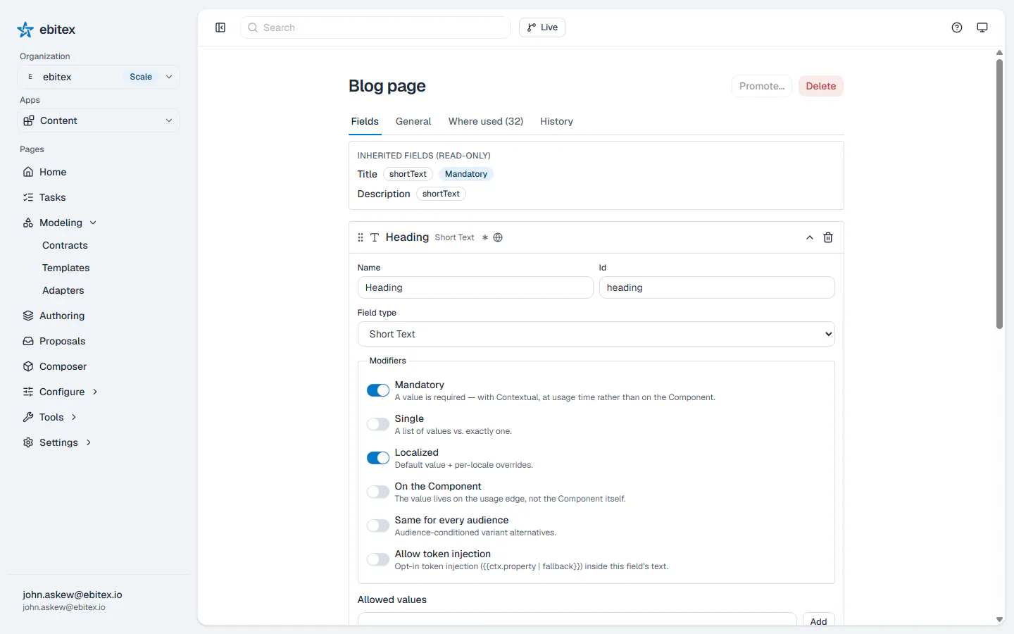Click the Modeling shapes icon
This screenshot has width=1014, height=634.
(28, 223)
